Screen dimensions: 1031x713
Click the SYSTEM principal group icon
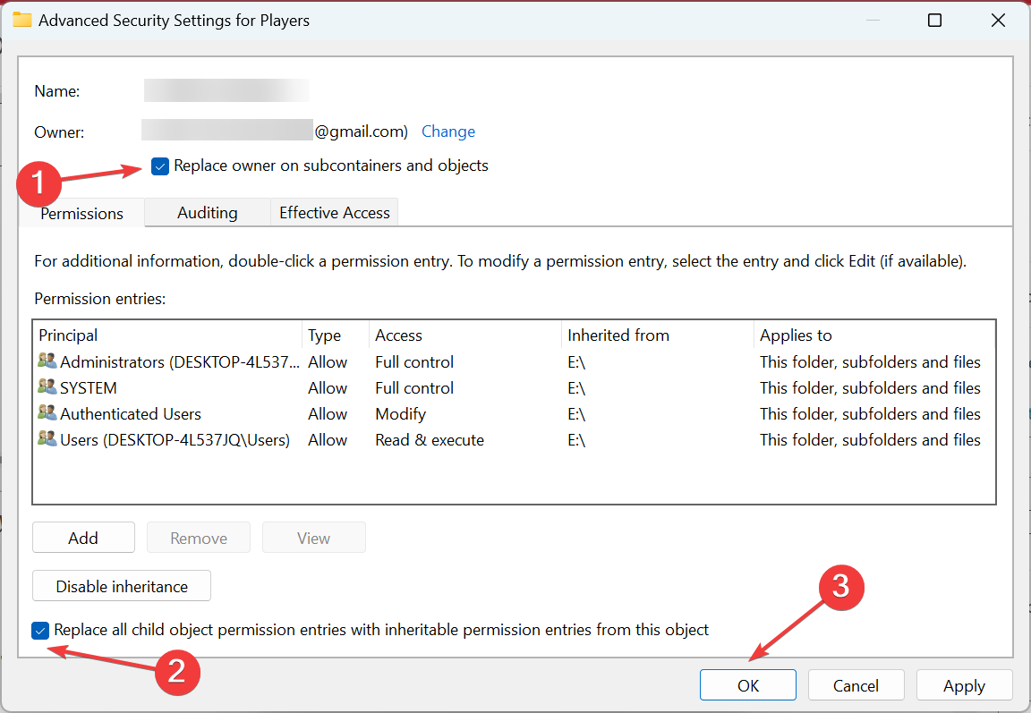47,387
